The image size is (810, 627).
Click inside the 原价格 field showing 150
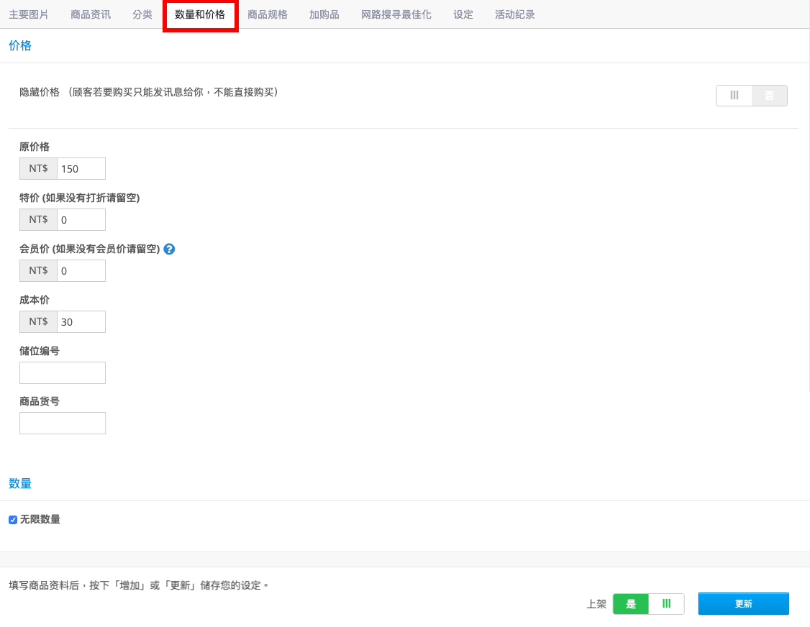point(81,168)
